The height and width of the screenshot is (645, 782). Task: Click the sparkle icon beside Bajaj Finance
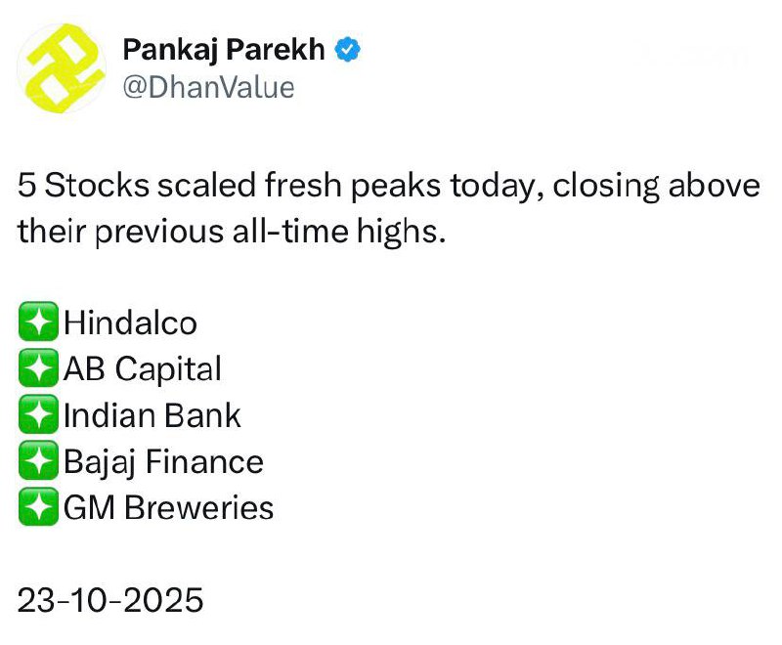[37, 462]
